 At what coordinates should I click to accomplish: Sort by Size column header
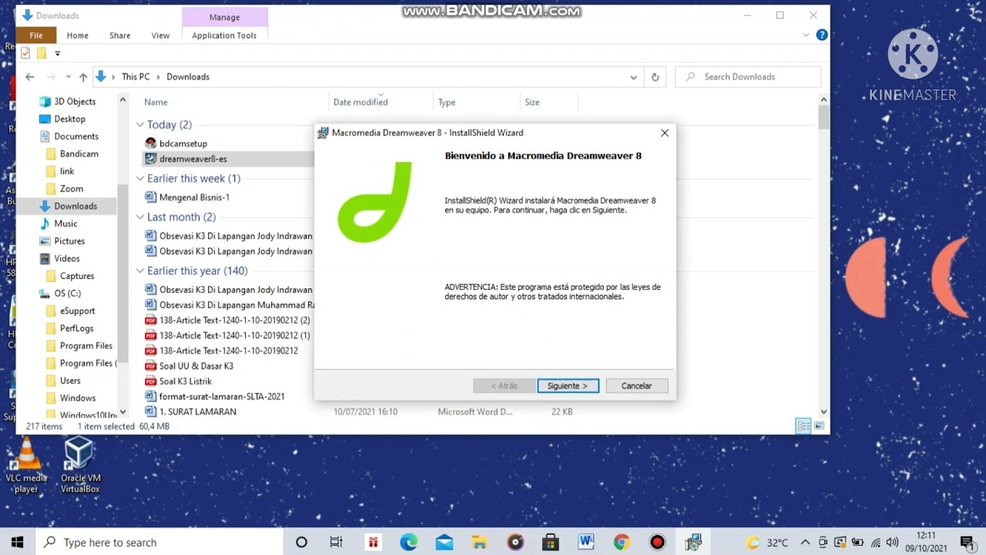pyautogui.click(x=532, y=102)
